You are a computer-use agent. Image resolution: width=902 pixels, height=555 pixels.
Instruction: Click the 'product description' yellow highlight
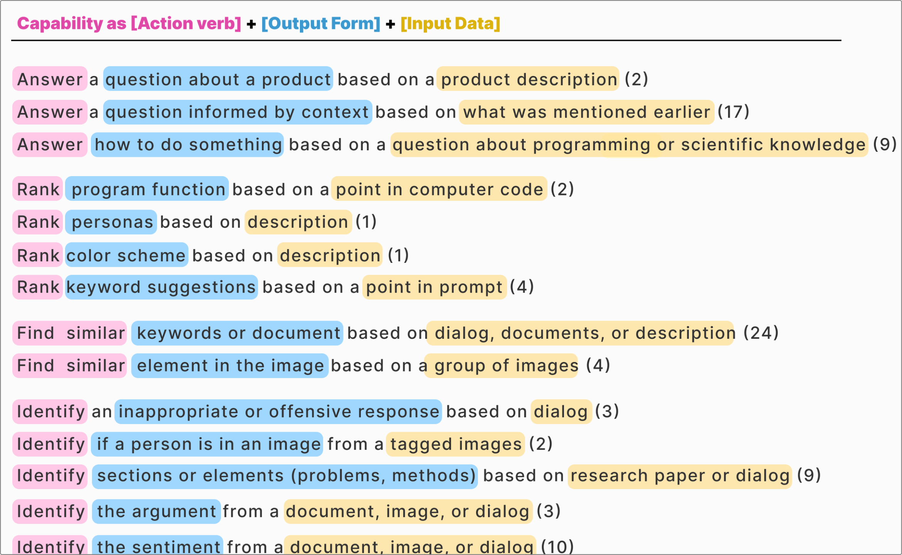click(x=528, y=79)
